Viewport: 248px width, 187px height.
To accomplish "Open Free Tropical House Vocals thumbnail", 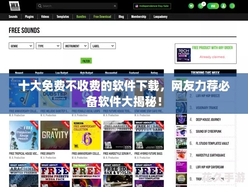I will [x=24, y=135].
